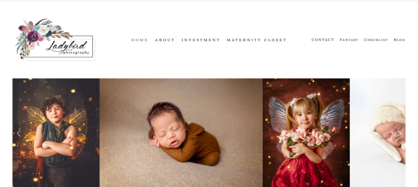This screenshot has height=187, width=418.
Task: Visit the Fantasy page link
Action: (349, 40)
